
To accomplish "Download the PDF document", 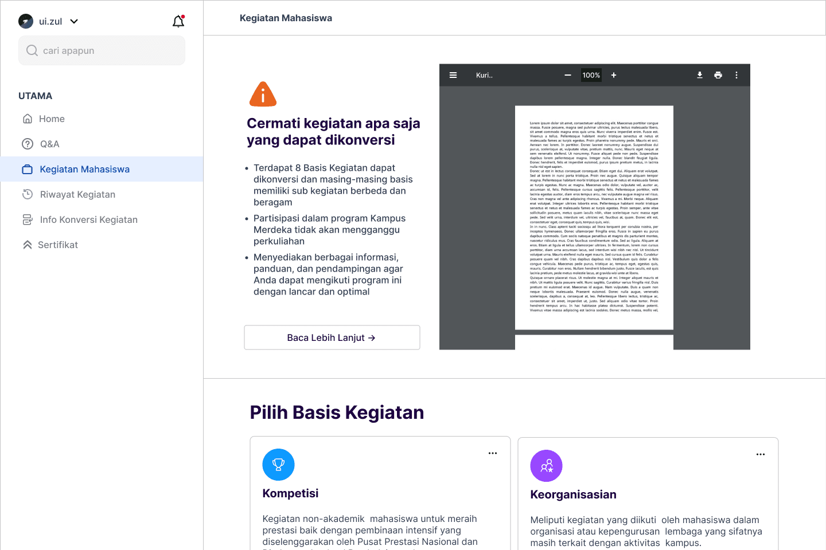I will pyautogui.click(x=700, y=75).
